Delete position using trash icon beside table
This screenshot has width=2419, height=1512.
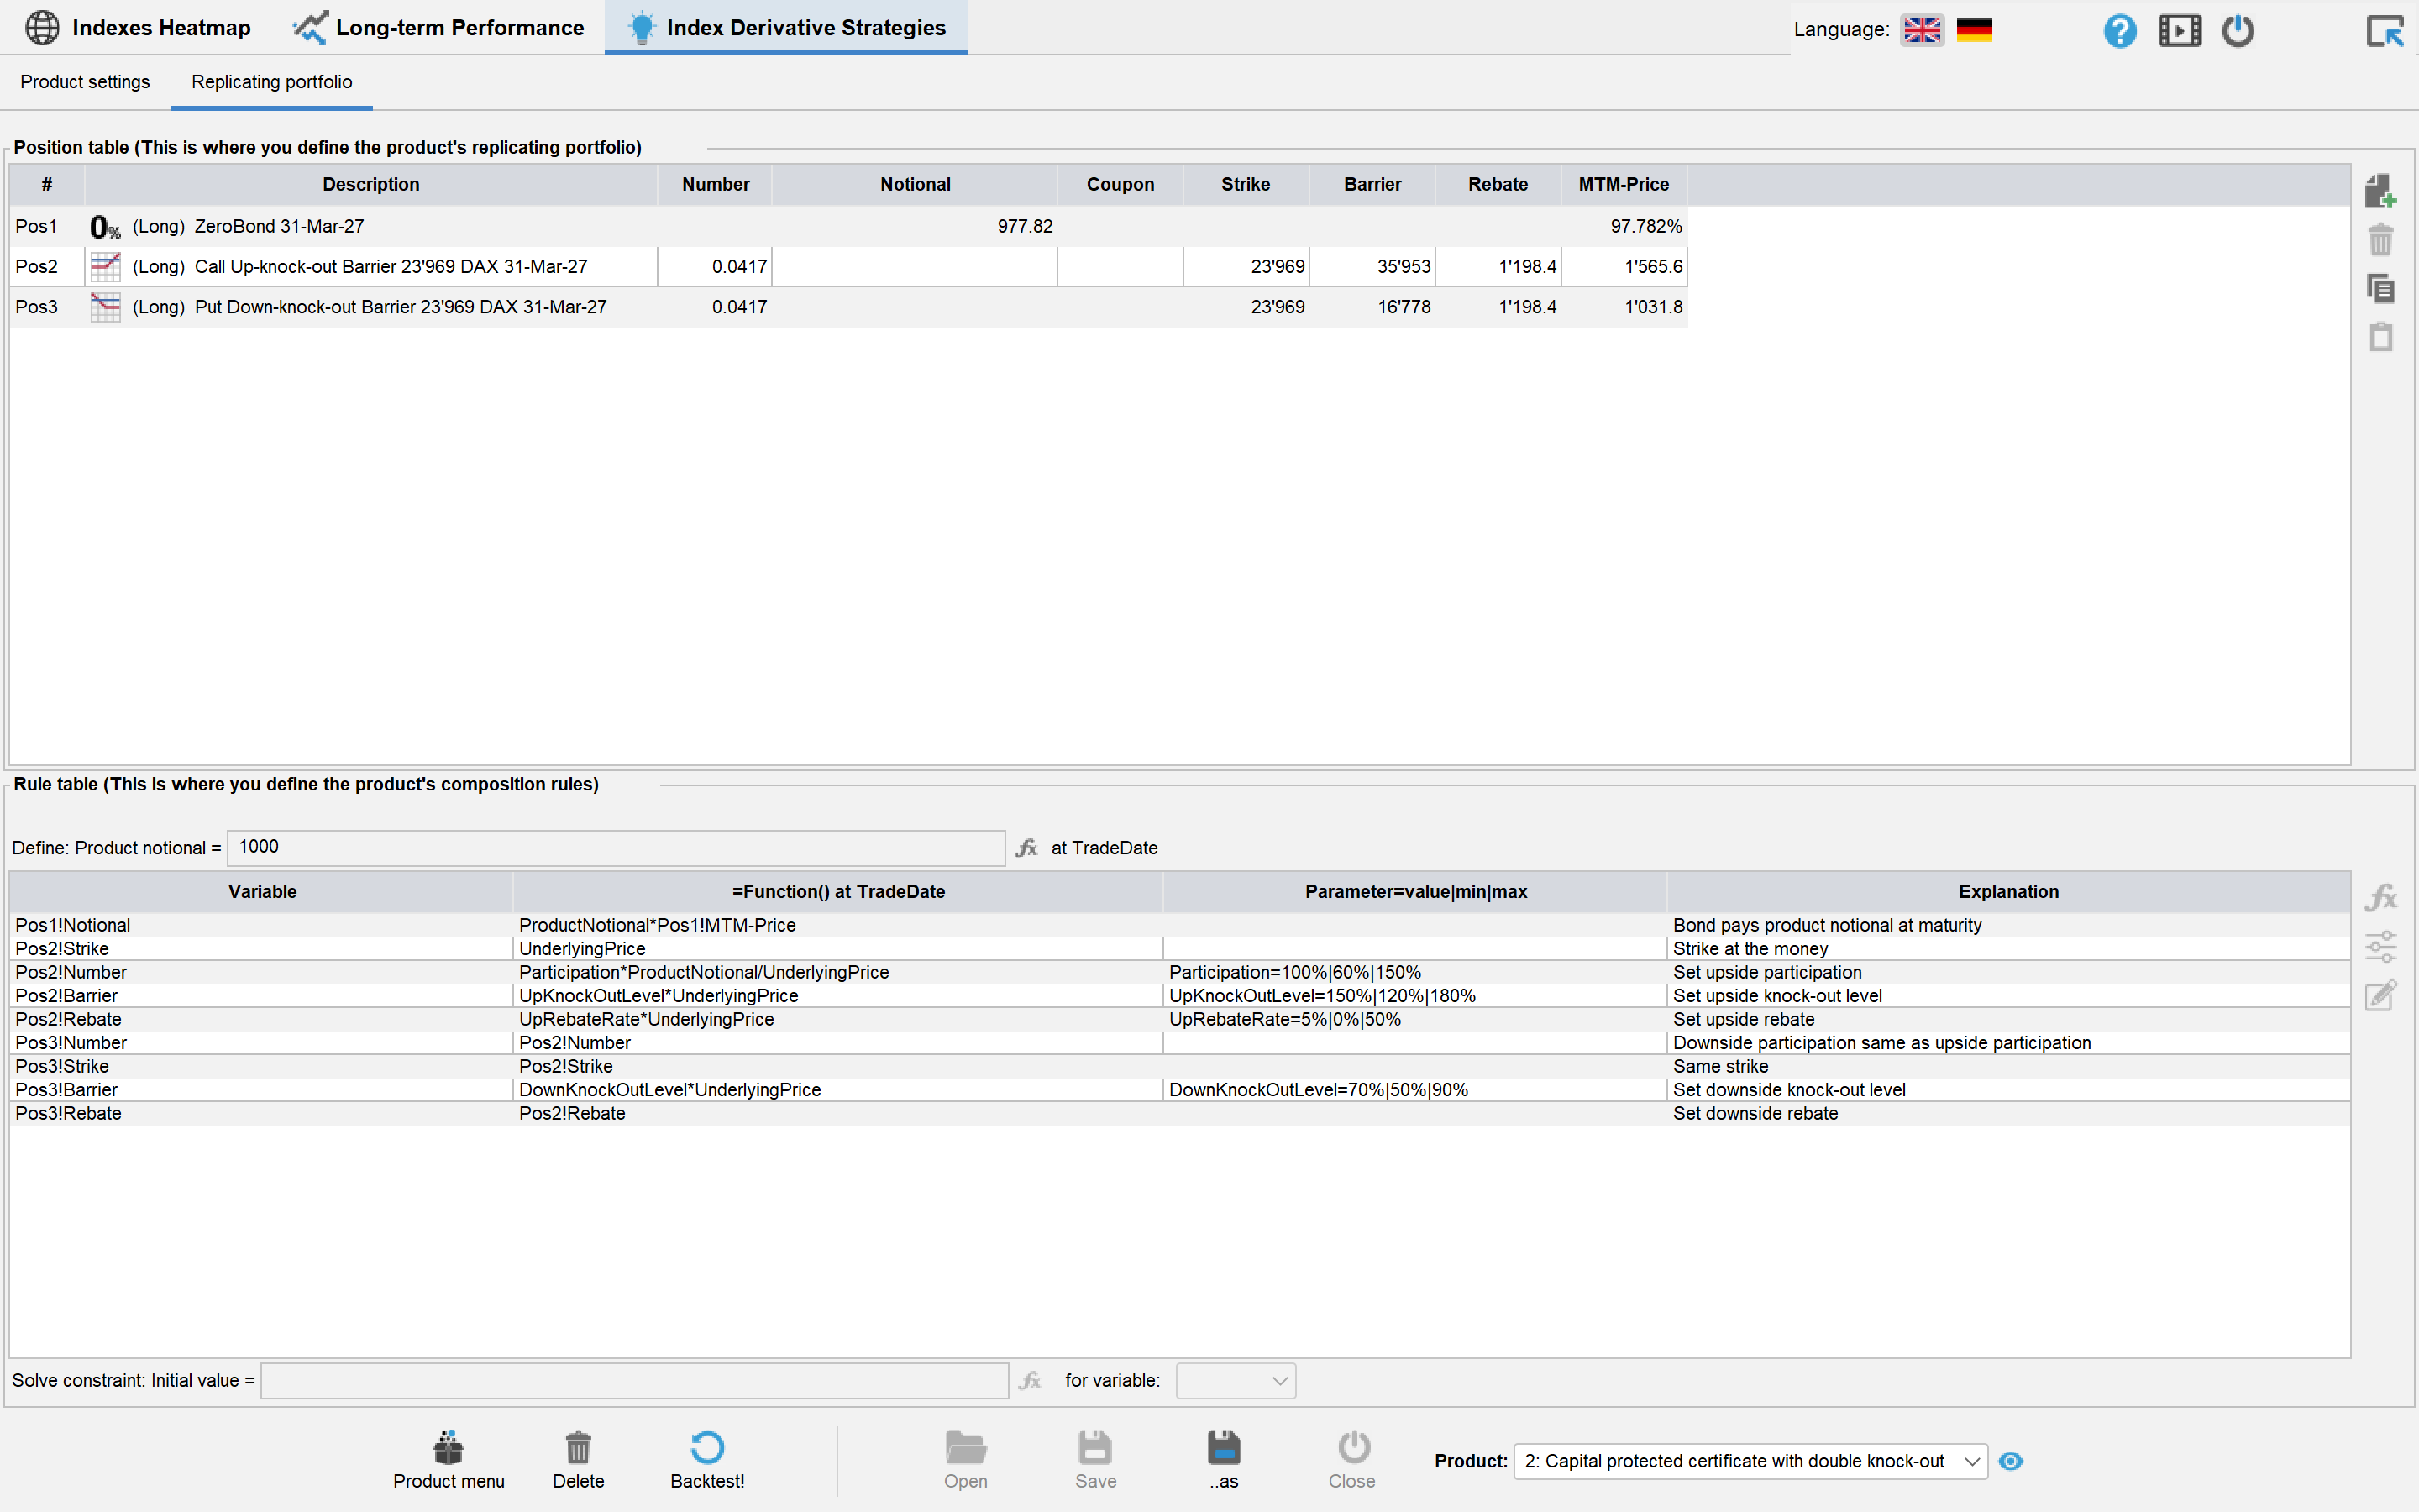click(x=2381, y=240)
